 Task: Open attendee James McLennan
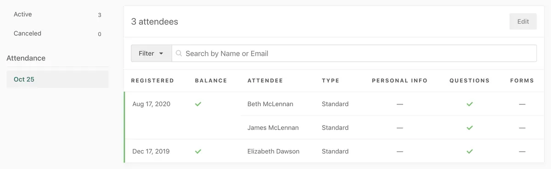point(273,128)
